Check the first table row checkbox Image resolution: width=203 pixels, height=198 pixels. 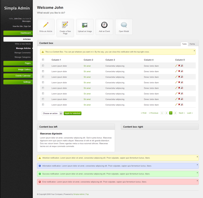point(43,66)
